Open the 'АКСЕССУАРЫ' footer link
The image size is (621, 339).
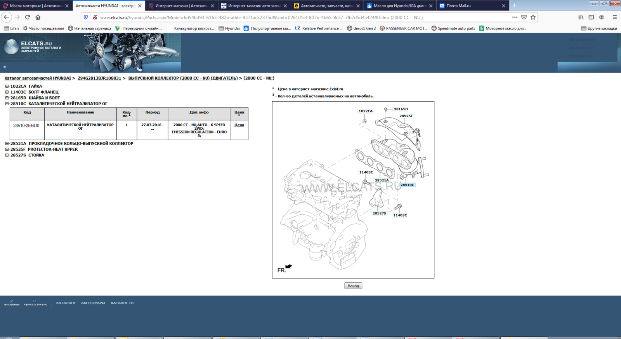(x=93, y=303)
